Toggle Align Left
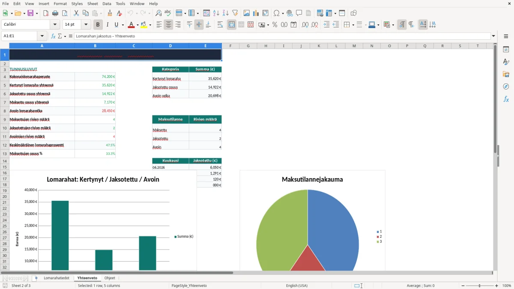This screenshot has height=289, width=514. 159,25
